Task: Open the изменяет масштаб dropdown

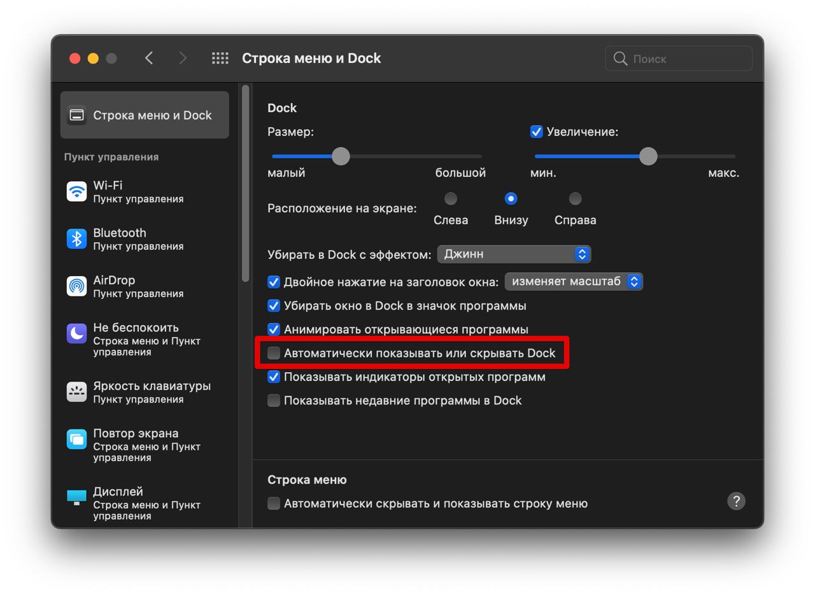Action: (574, 281)
